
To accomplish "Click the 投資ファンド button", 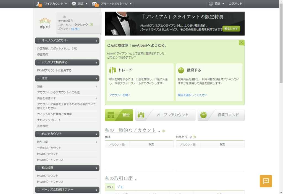I will pyautogui.click(x=221, y=115).
